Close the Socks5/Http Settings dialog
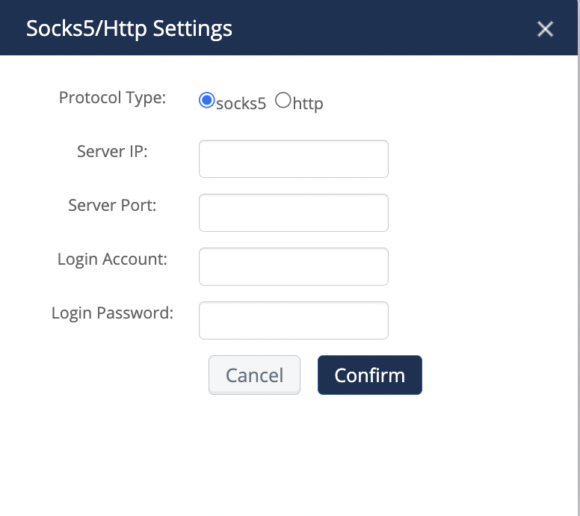 click(546, 29)
